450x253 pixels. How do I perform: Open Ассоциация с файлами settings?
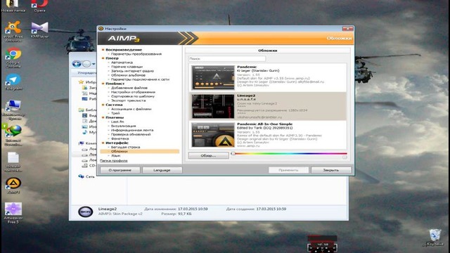(131, 109)
